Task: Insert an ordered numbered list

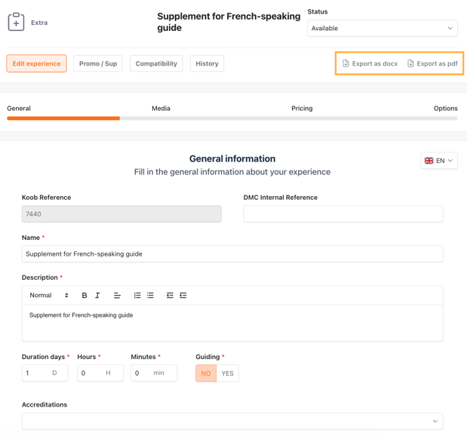Action: tap(137, 296)
